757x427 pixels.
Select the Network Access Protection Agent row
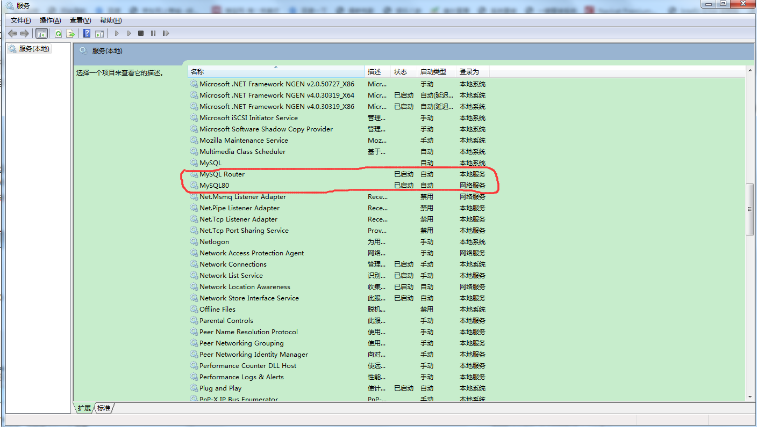338,253
